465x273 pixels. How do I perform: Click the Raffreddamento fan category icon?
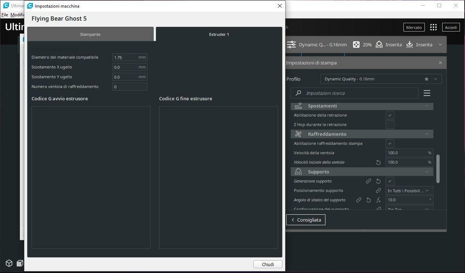point(298,134)
